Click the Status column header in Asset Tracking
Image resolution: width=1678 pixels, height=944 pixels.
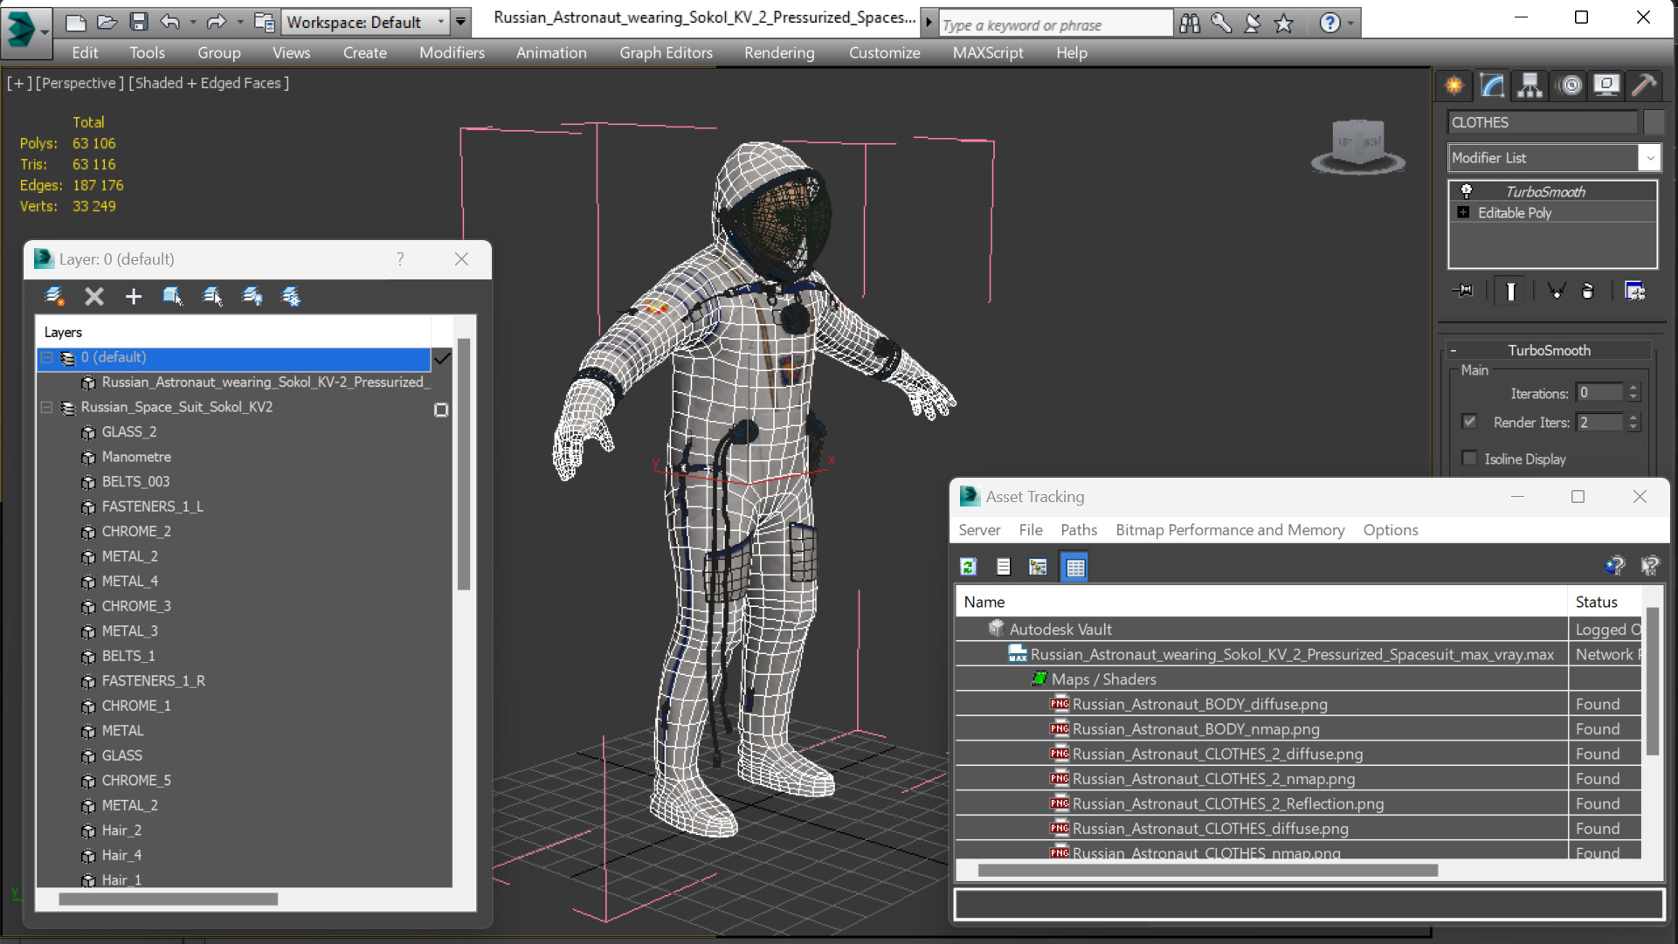(1605, 602)
